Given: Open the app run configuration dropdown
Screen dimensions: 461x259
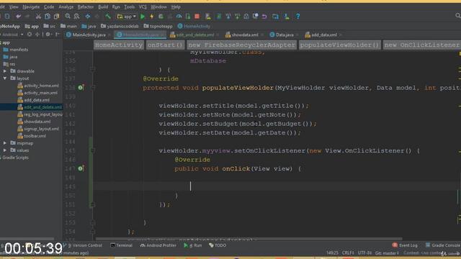Looking at the screenshot, I should point(127,17).
